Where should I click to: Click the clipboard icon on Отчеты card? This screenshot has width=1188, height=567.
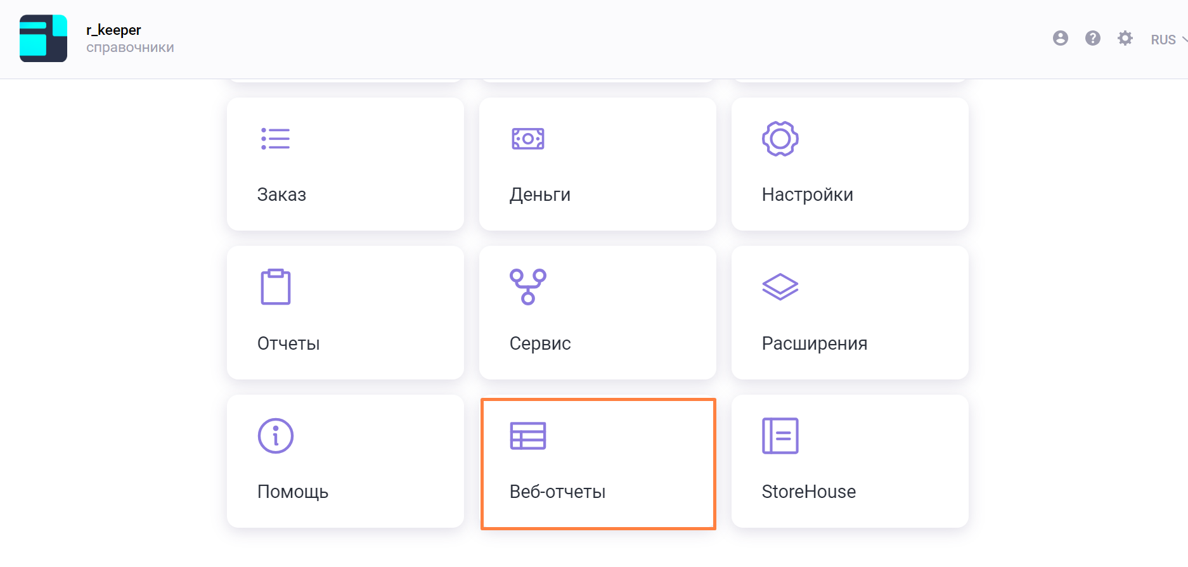point(275,287)
